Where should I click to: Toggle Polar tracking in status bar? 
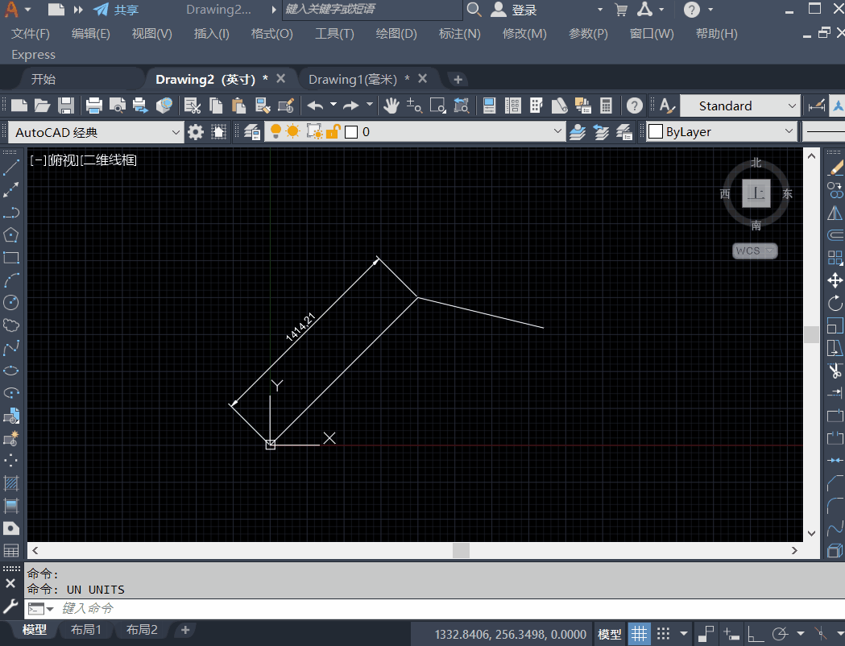[780, 634]
